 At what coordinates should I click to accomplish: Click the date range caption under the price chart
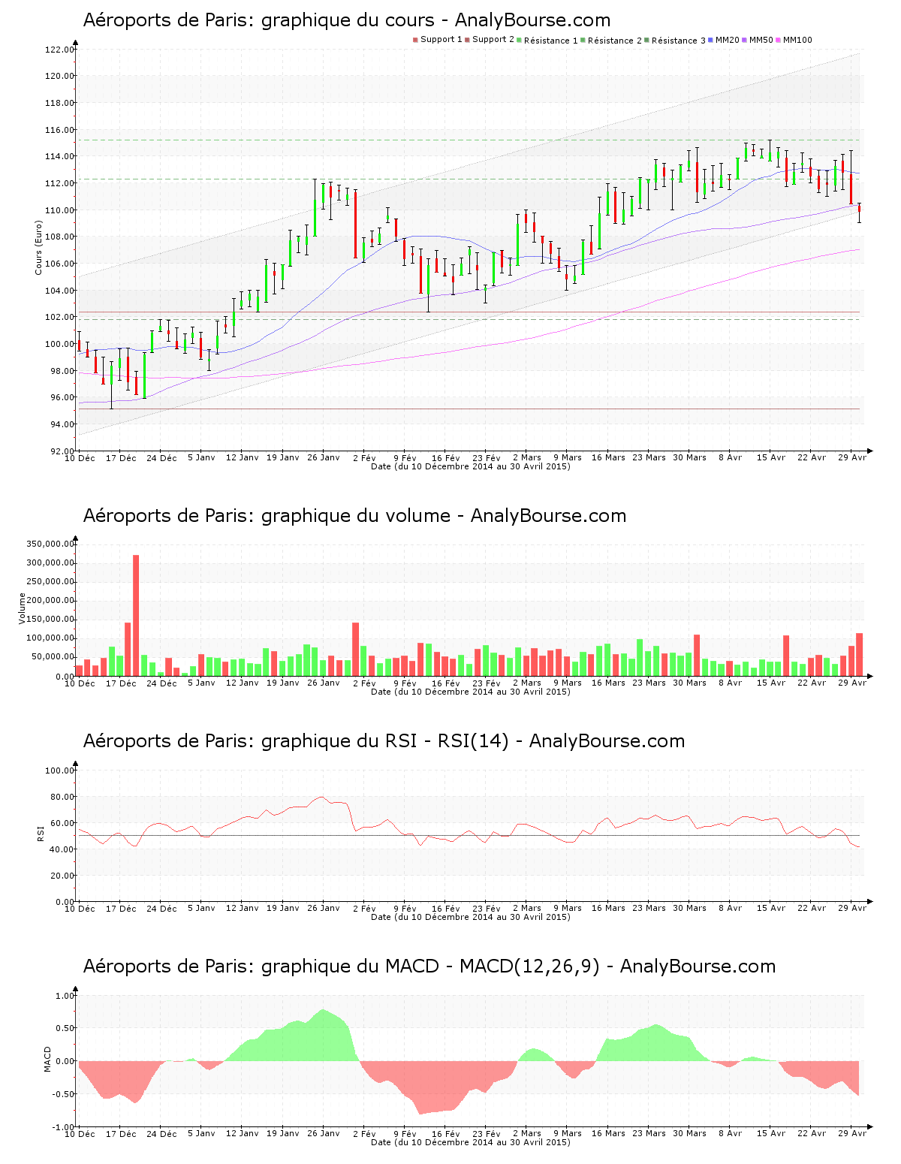pyautogui.click(x=471, y=466)
